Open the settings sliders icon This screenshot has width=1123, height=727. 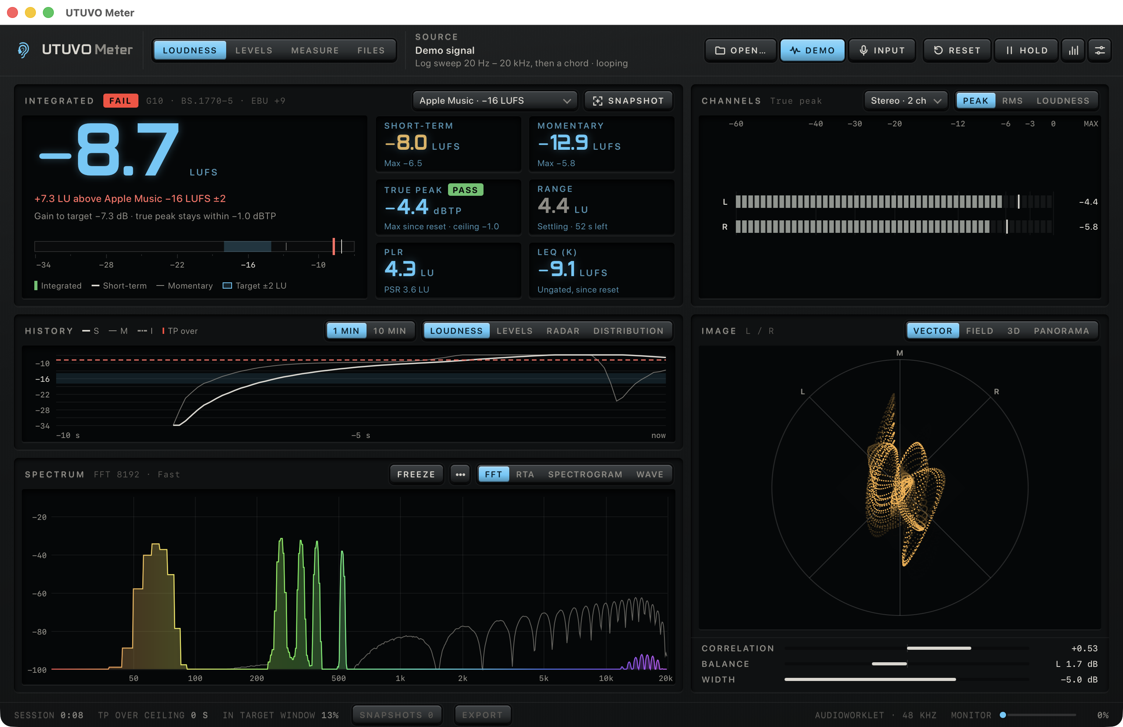[x=1099, y=51]
